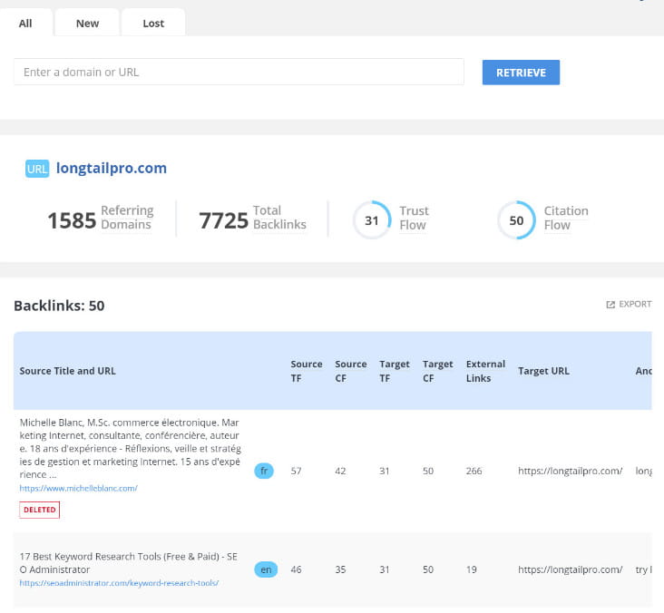Sort by the Source TF column header
The image size is (664, 613).
point(306,370)
